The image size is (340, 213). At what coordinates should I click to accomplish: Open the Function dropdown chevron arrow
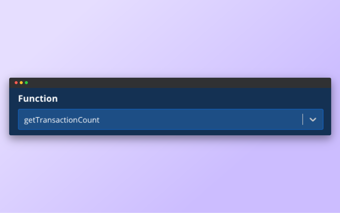click(x=313, y=120)
